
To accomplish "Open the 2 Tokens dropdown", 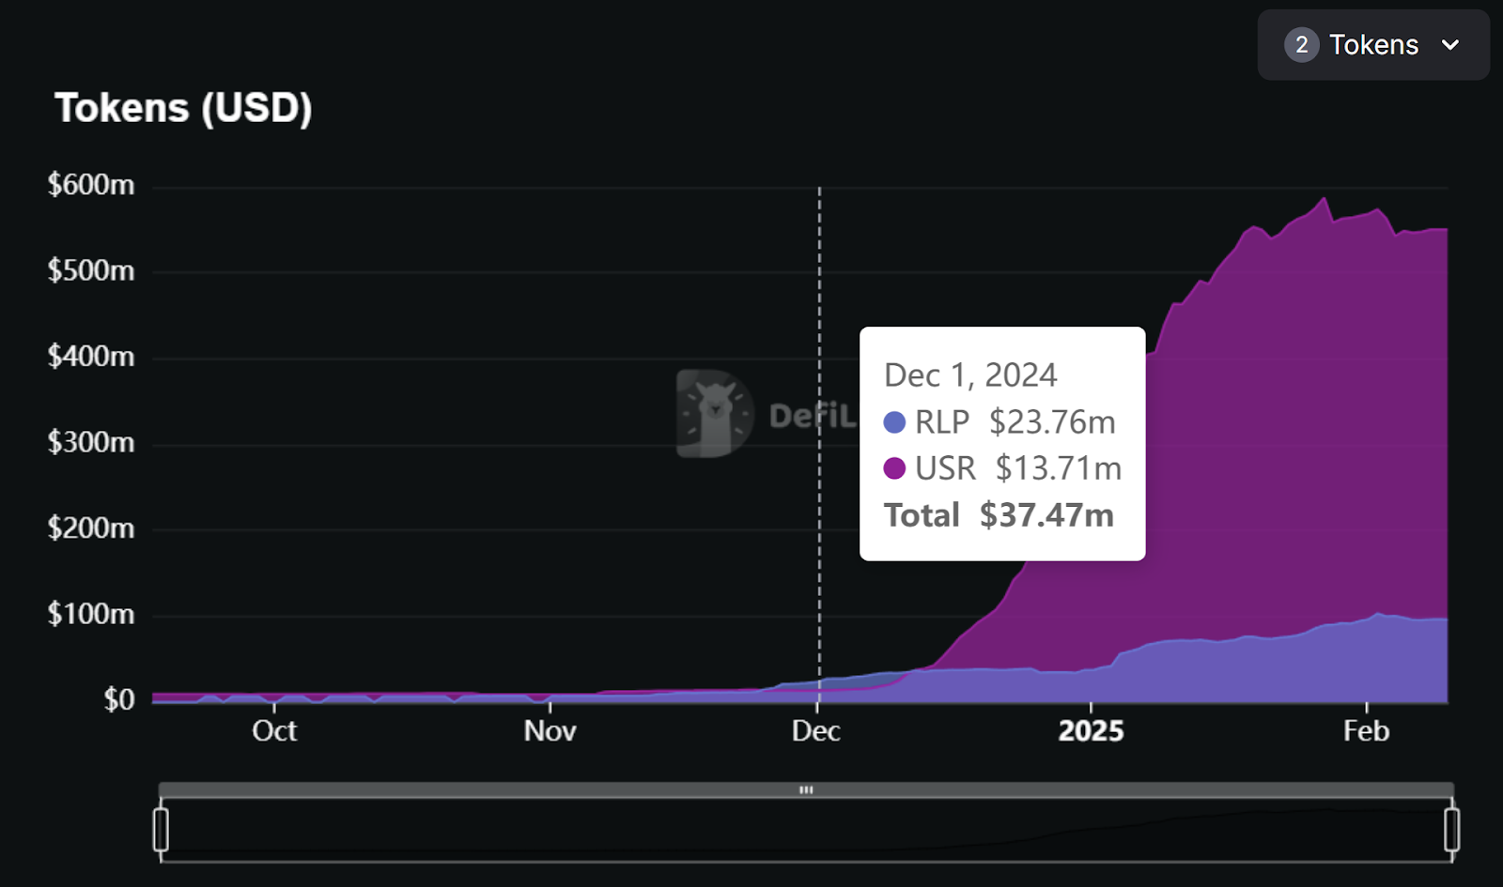I will pyautogui.click(x=1373, y=45).
